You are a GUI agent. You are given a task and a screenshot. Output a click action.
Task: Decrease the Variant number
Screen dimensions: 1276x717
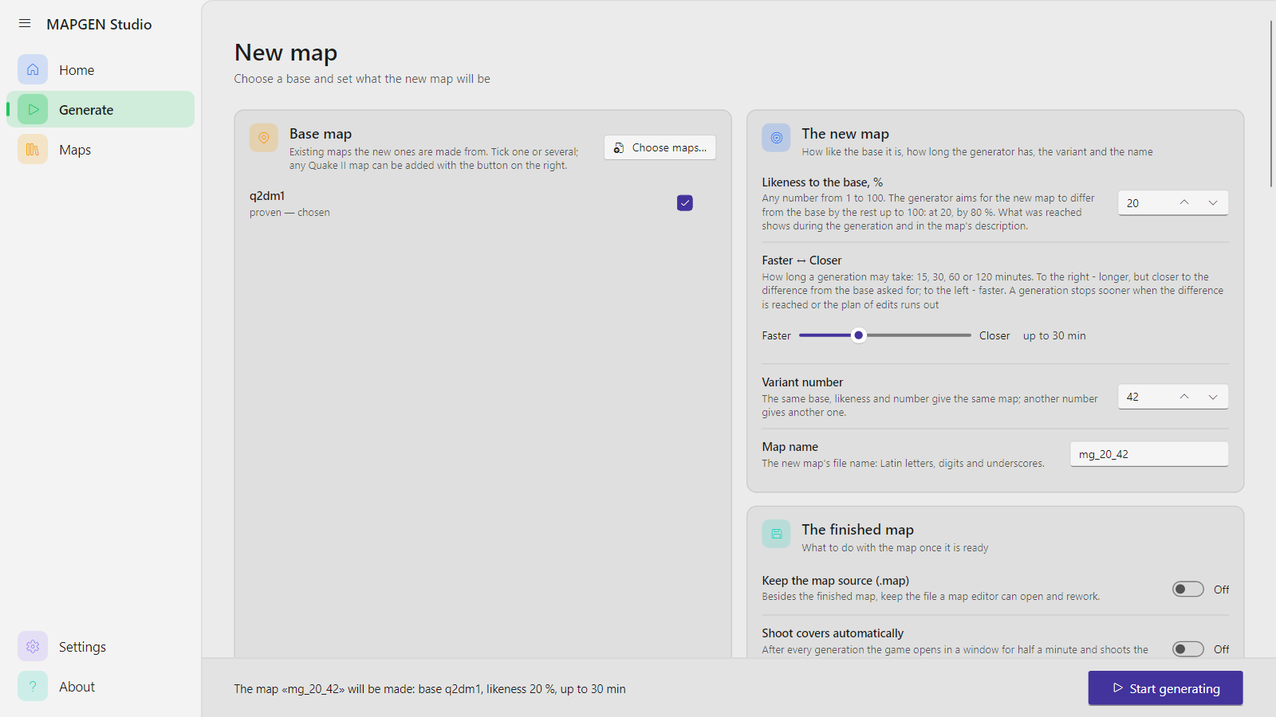[1213, 397]
